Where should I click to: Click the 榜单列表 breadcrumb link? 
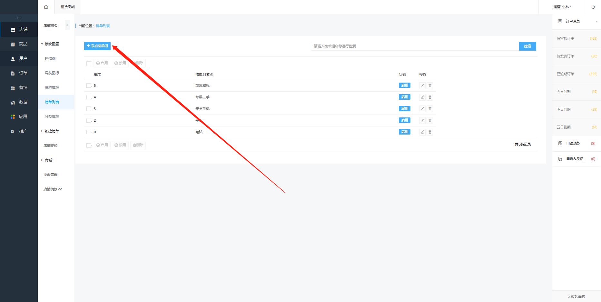click(x=103, y=26)
